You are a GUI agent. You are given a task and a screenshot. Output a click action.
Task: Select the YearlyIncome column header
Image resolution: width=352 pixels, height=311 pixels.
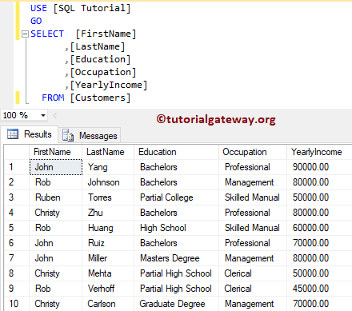tap(319, 152)
